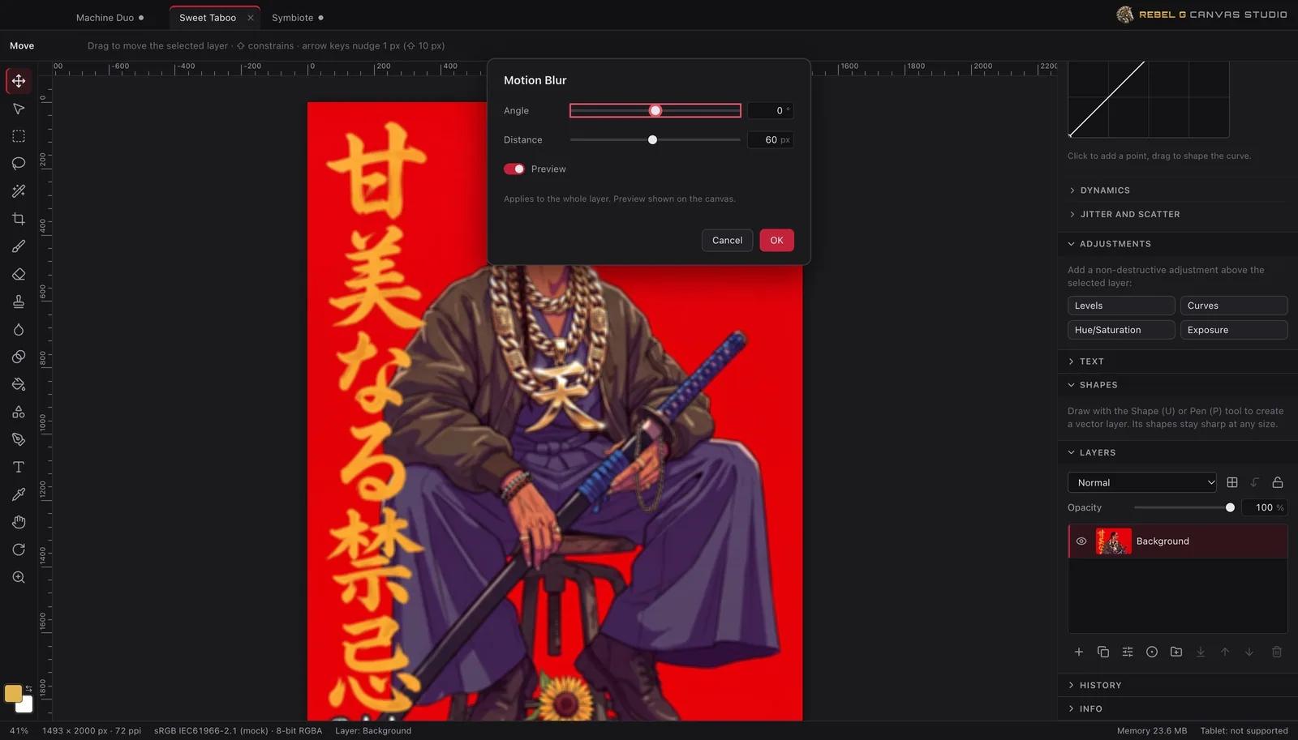This screenshot has height=740, width=1298.
Task: Add a Levels adjustment
Action: pyautogui.click(x=1121, y=306)
